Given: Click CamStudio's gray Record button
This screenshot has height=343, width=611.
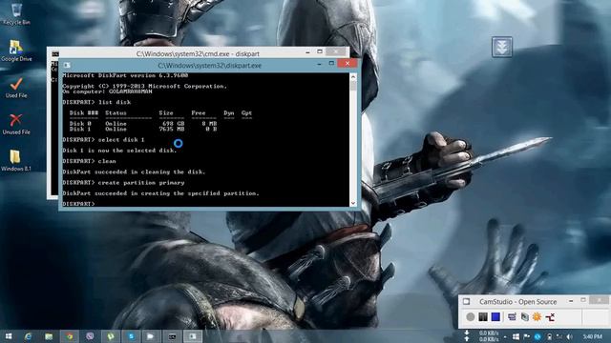Looking at the screenshot, I should (x=470, y=317).
